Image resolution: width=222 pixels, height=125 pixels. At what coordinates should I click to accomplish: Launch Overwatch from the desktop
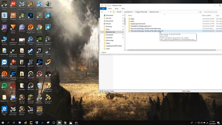[31, 75]
